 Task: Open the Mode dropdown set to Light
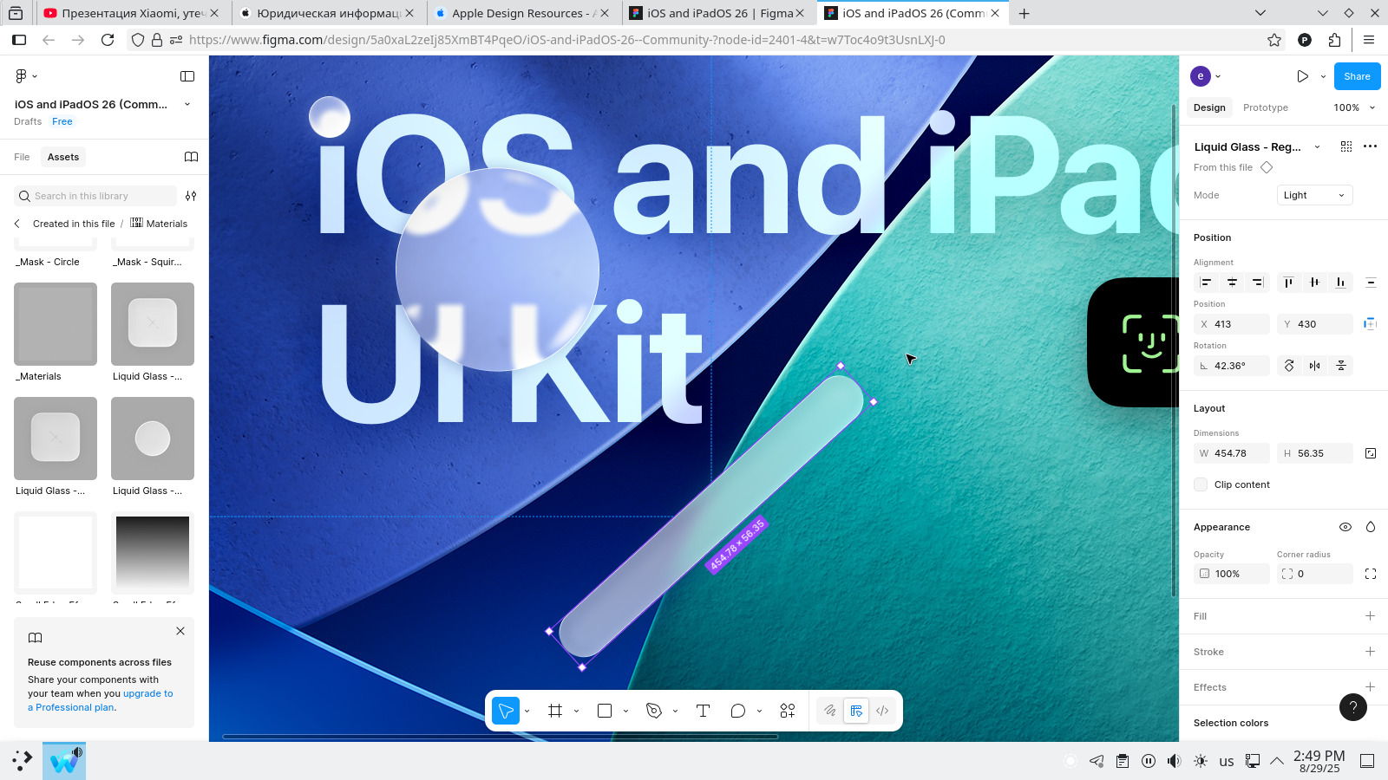(1315, 195)
